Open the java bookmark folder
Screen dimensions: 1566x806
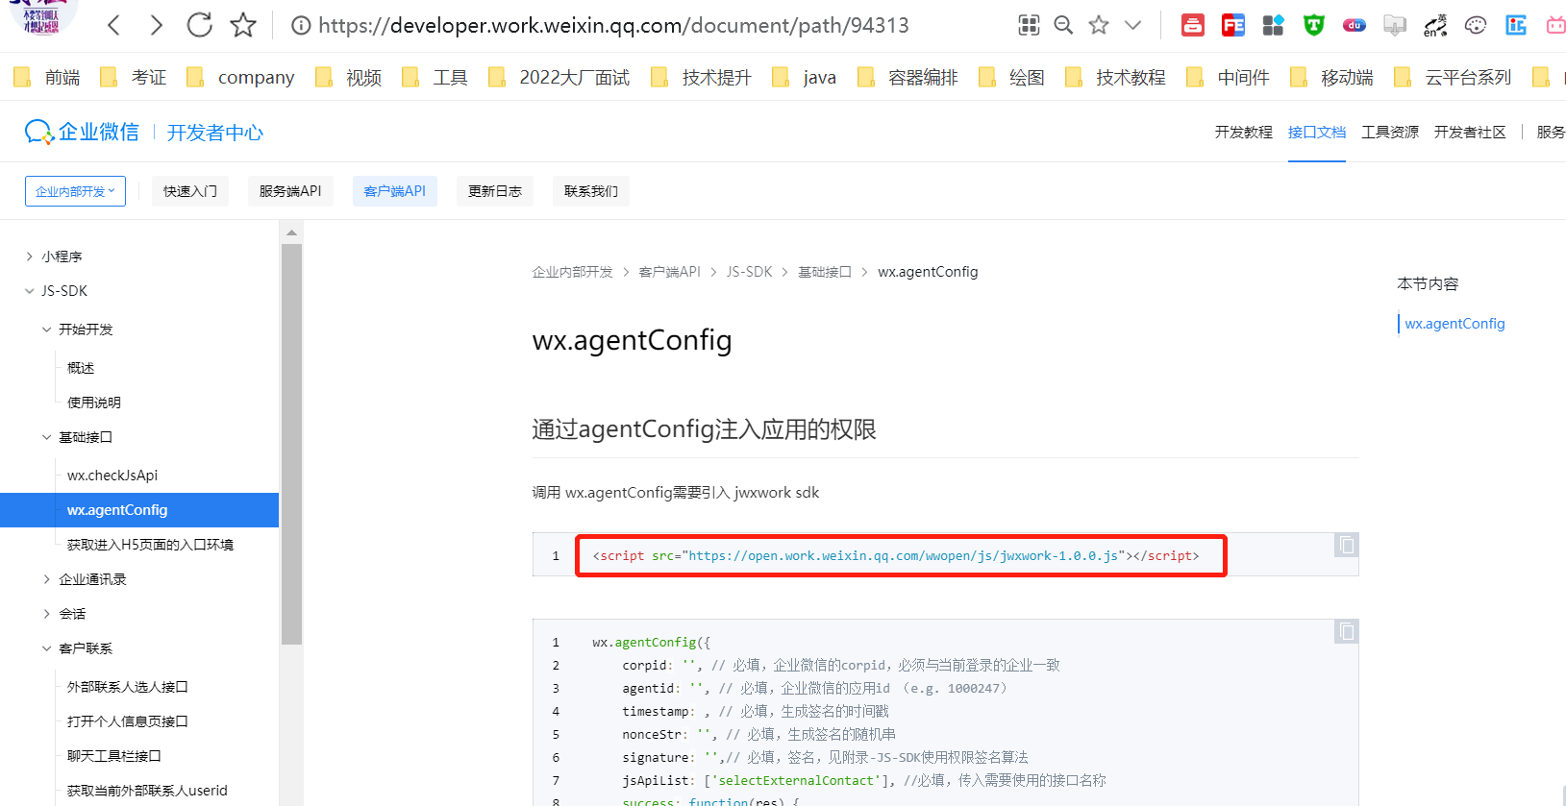(x=805, y=77)
